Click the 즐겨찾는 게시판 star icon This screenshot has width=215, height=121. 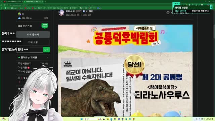[x=19, y=57]
